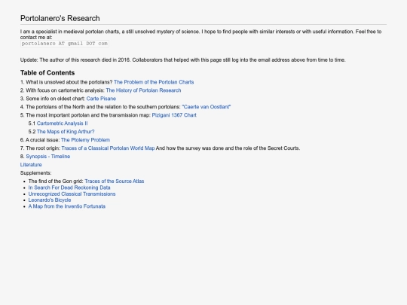The width and height of the screenshot is (407, 305).
Task: Visit the Pizigani 1367 Chart link
Action: tap(174, 115)
